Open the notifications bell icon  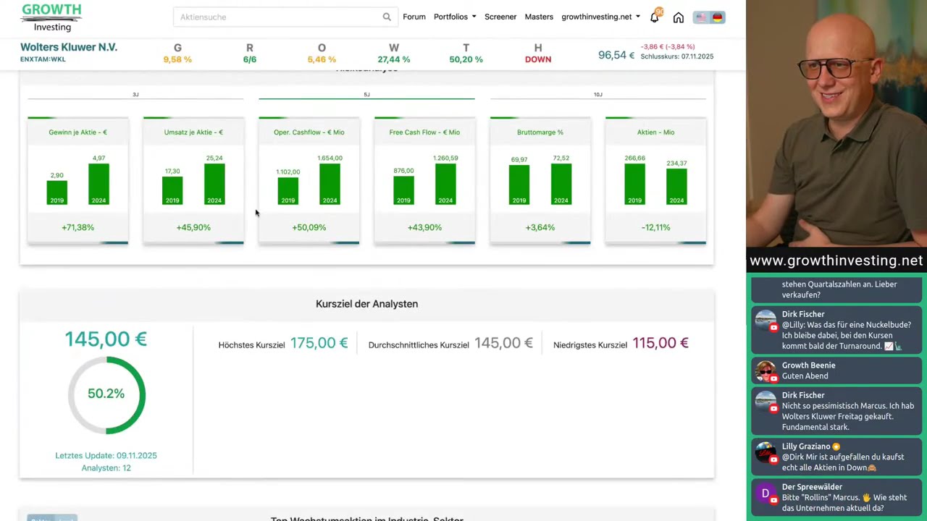click(655, 17)
